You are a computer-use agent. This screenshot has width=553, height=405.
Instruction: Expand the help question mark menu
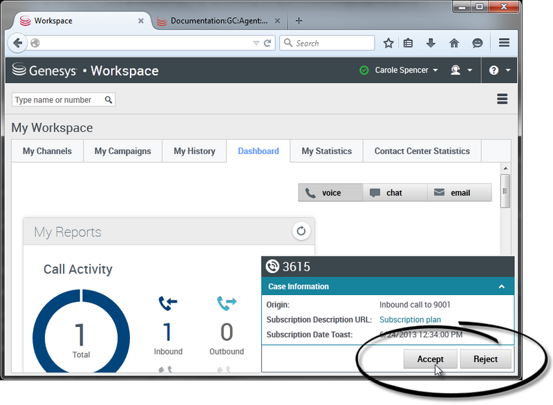tap(499, 70)
